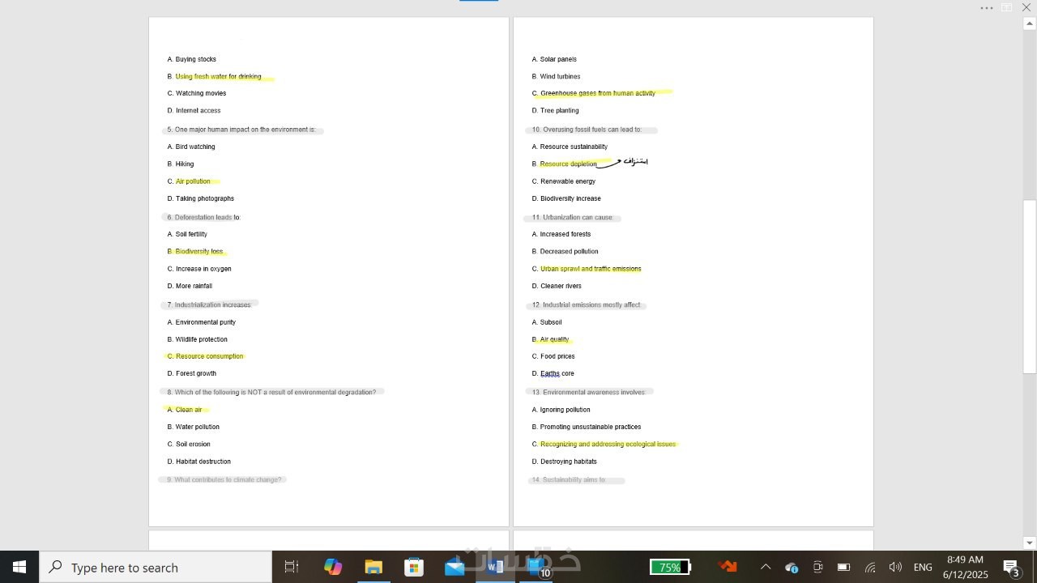1037x583 pixels.
Task: Click highlighted answer 'B. Resource depletion'
Action: [x=565, y=164]
